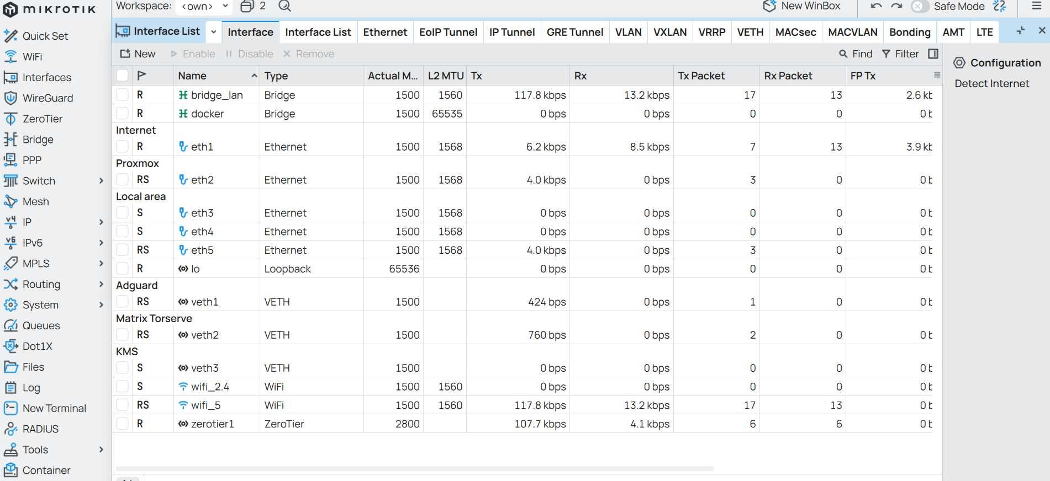The image size is (1050, 481).
Task: Expand the MPLS submenu
Action: point(101,264)
